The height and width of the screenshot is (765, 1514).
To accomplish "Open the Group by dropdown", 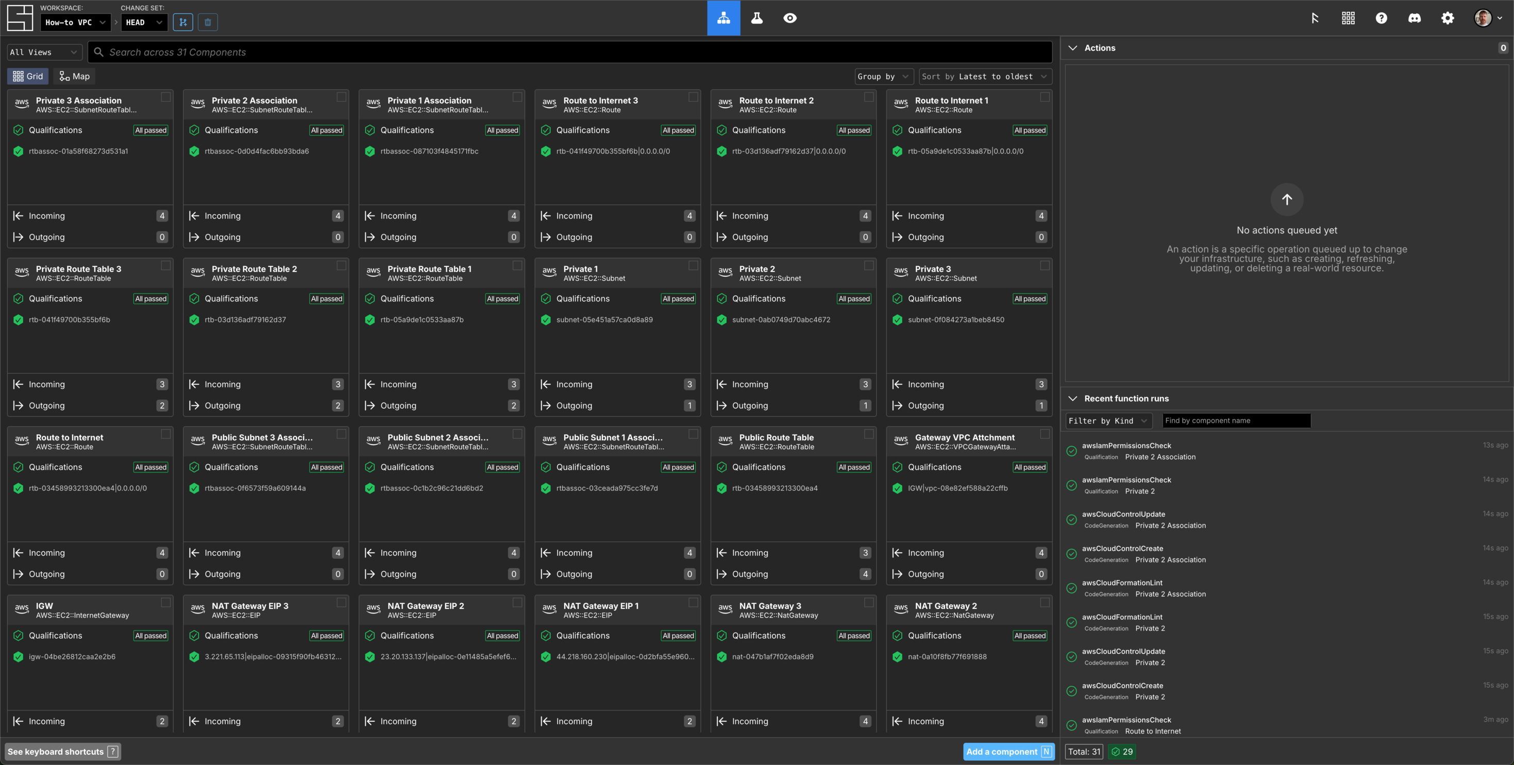I will pos(883,76).
